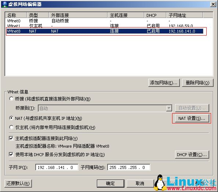Select the NAT radio option
This screenshot has height=192, width=218.
pos(11,118)
